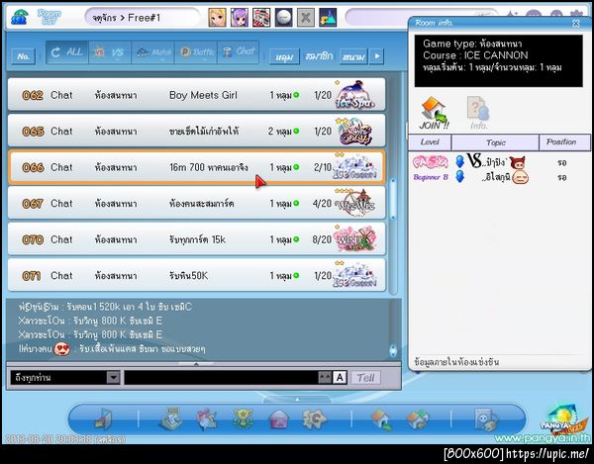The height and width of the screenshot is (464, 594).
Task: Open the options icon at bar's right end
Action: click(x=486, y=419)
